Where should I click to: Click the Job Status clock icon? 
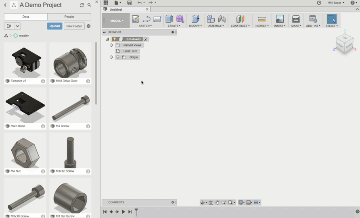point(319,3)
